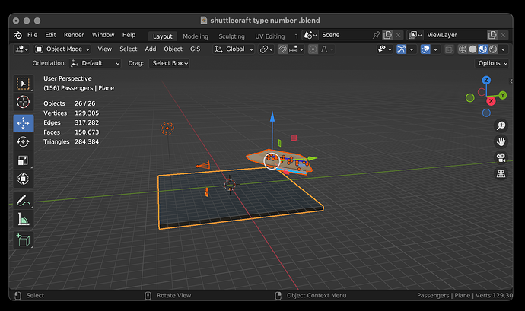Toggle the camera view icon
The image size is (525, 311).
tap(501, 157)
